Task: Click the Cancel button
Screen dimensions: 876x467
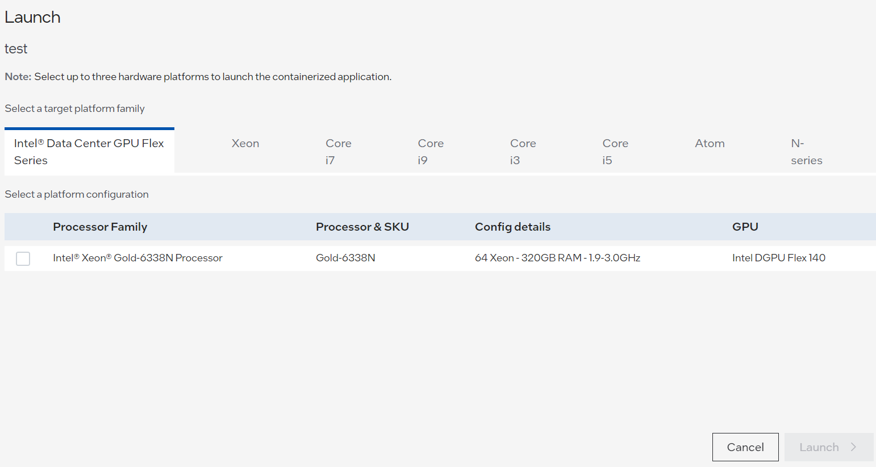Action: [x=745, y=447]
